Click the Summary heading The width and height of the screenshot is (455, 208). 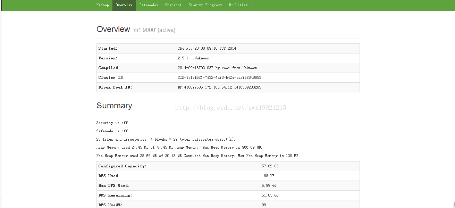pos(114,106)
